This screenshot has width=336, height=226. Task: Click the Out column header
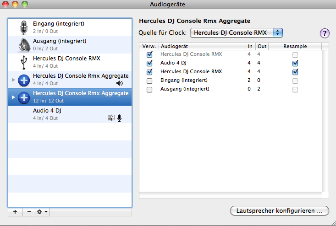pos(262,46)
